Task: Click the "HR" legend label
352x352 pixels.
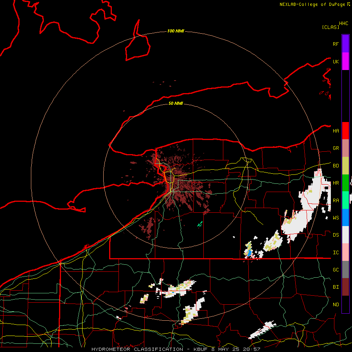Action: pos(336,183)
